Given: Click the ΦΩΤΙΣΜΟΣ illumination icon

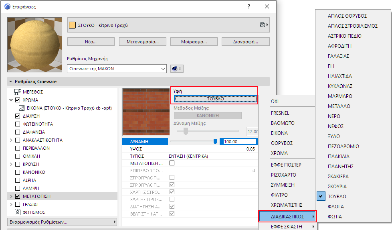Looking at the screenshot, I should point(18,212).
